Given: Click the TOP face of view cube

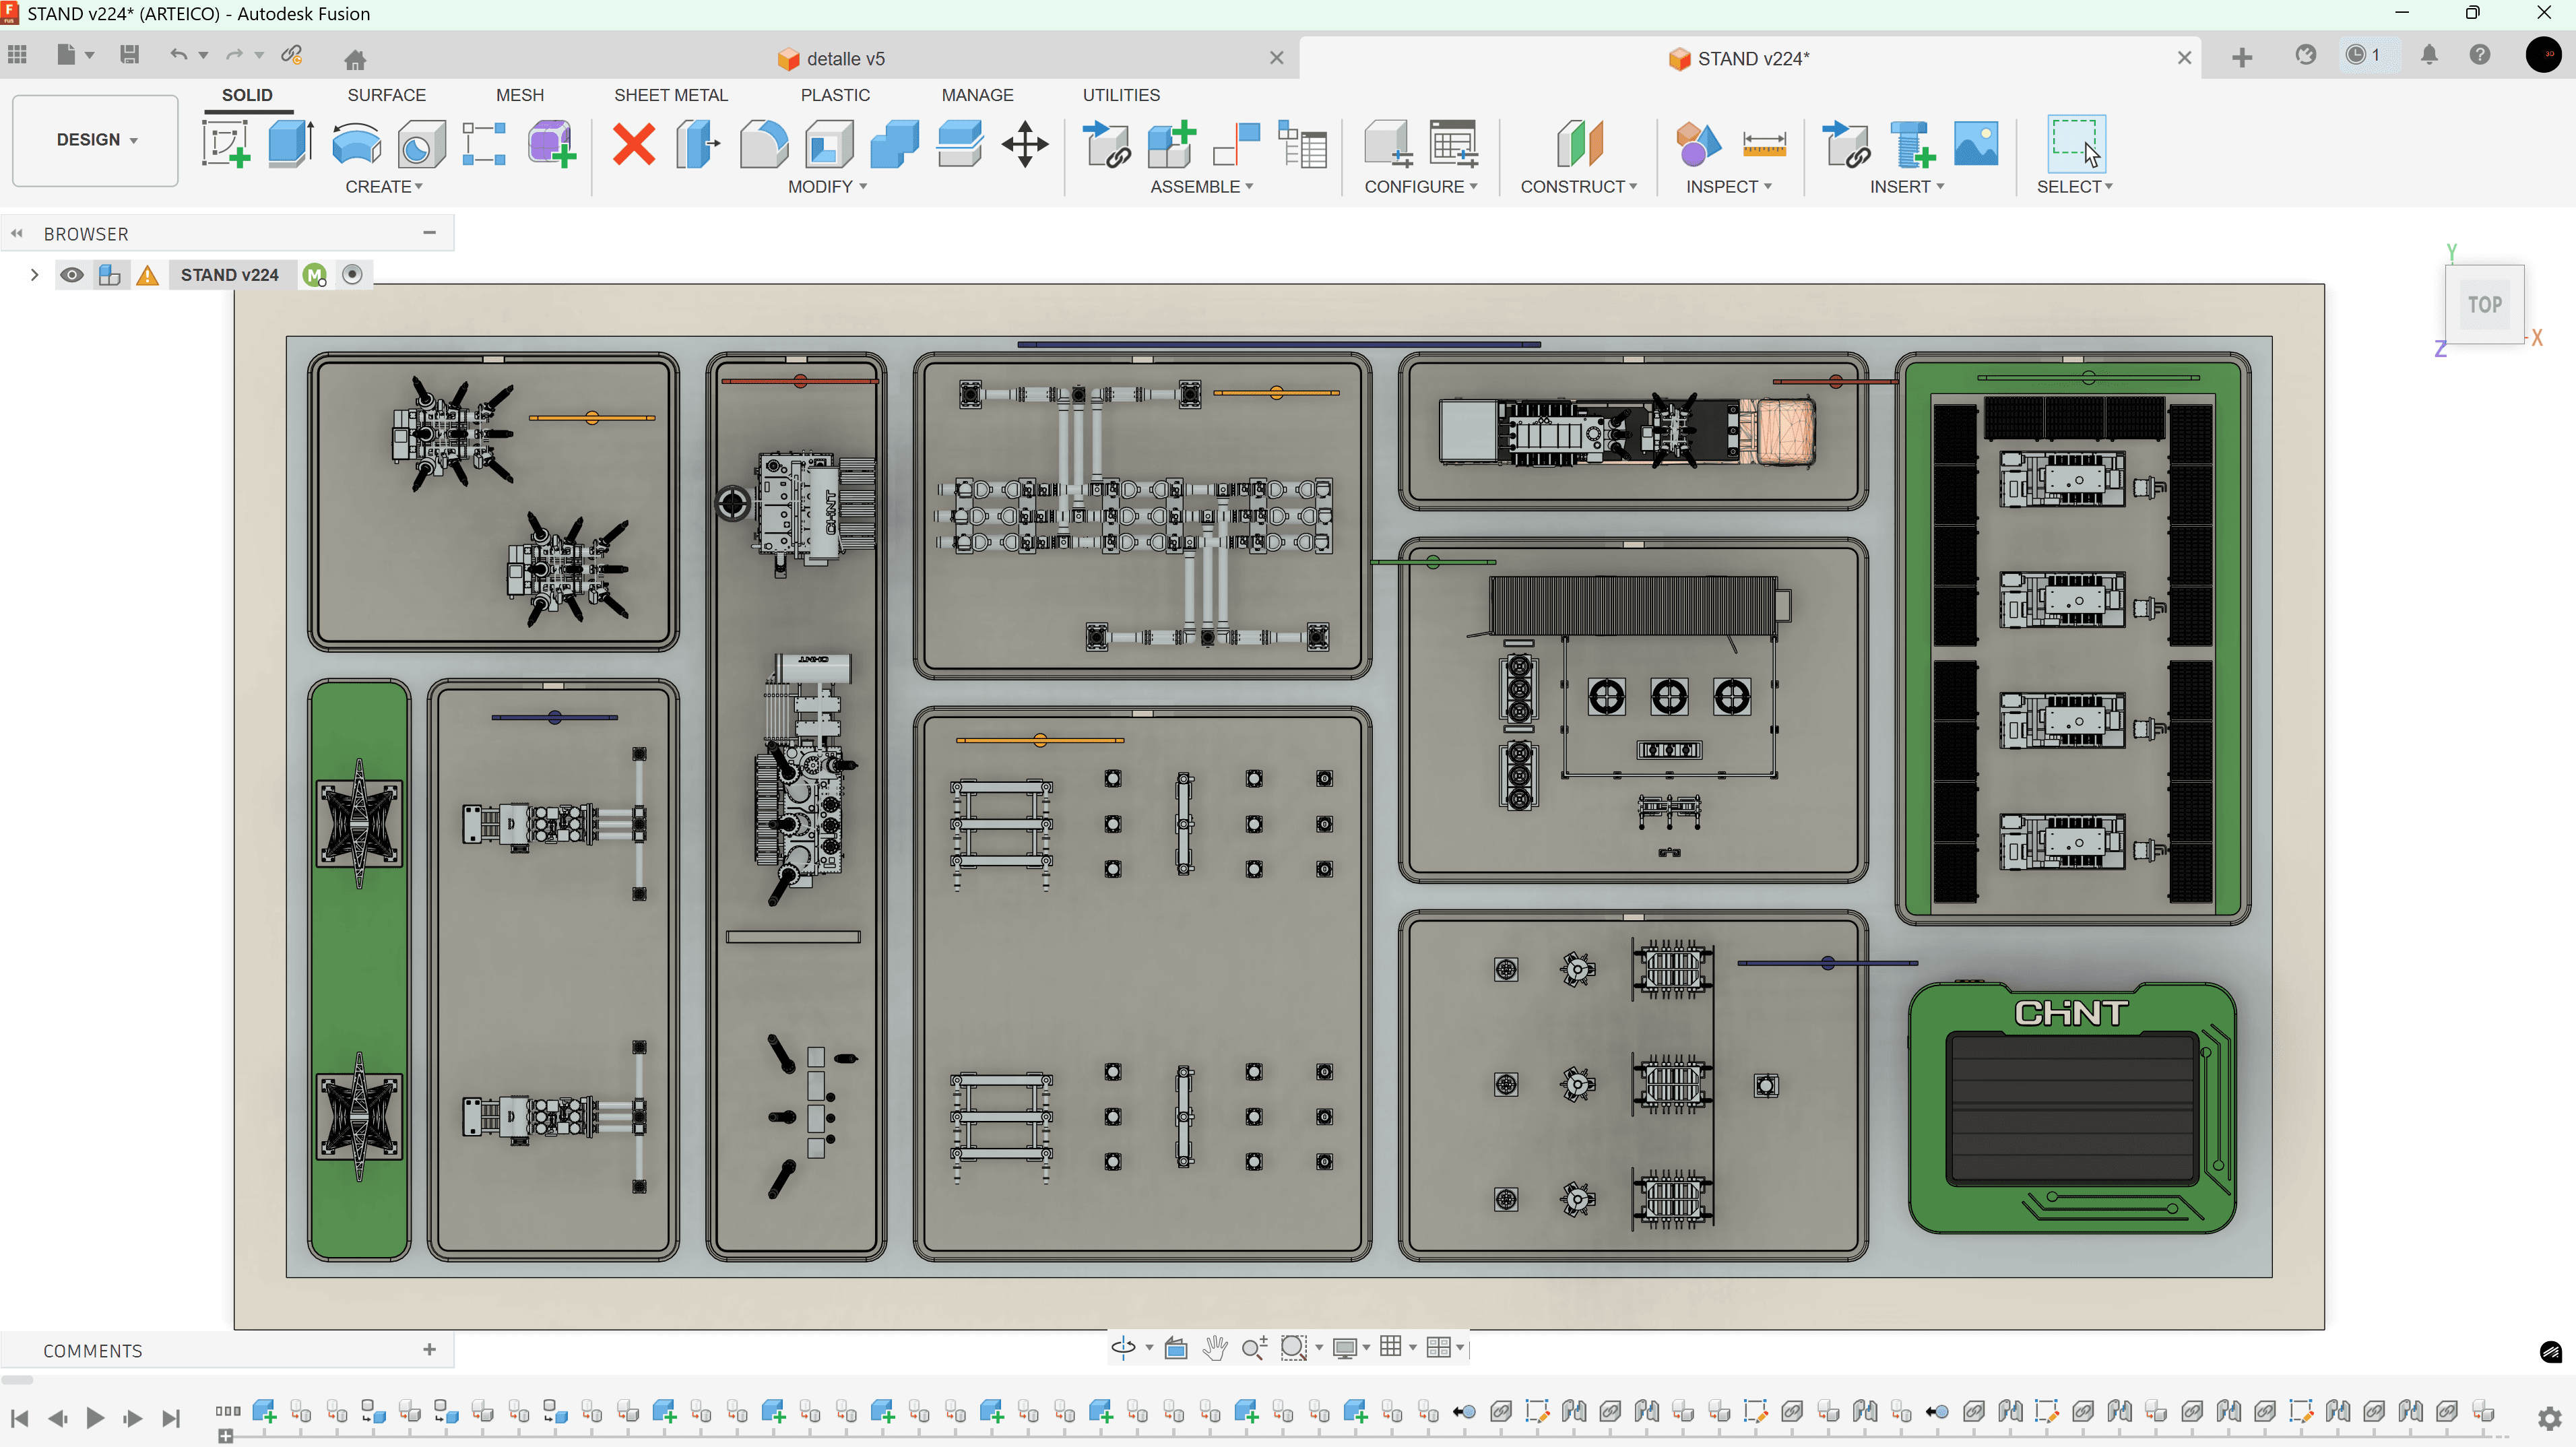Looking at the screenshot, I should pos(2484,305).
